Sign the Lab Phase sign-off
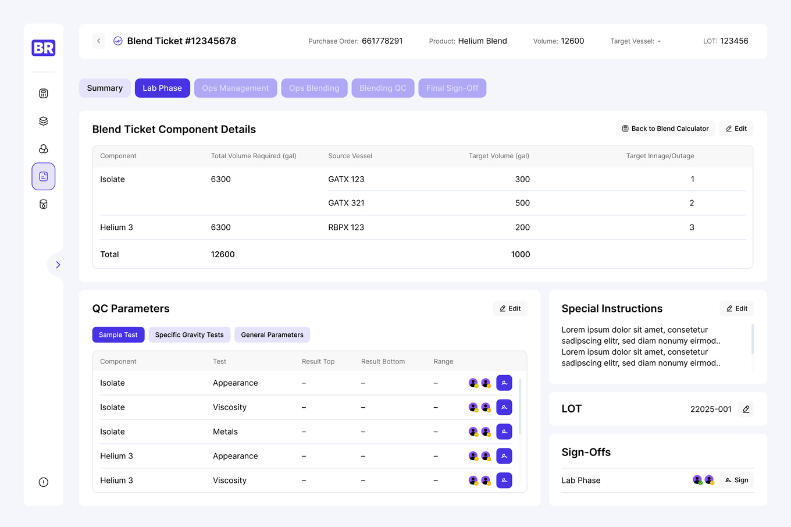 (736, 480)
